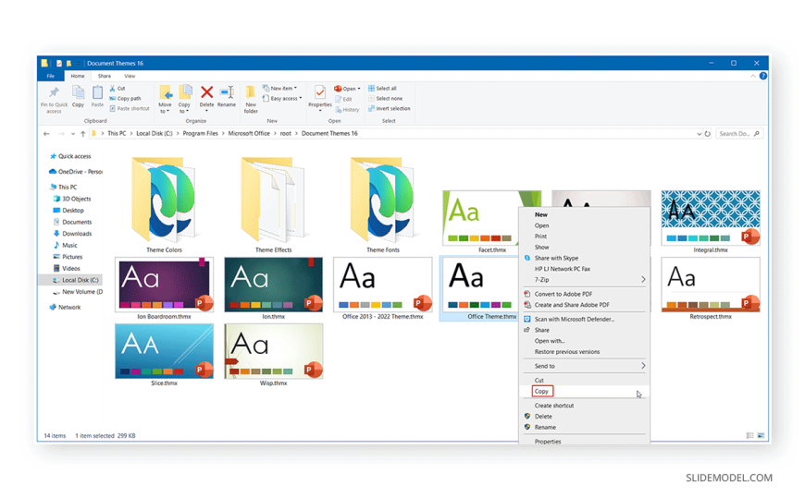
Task: Select New Volume (D:) in navigation pane
Action: point(78,292)
